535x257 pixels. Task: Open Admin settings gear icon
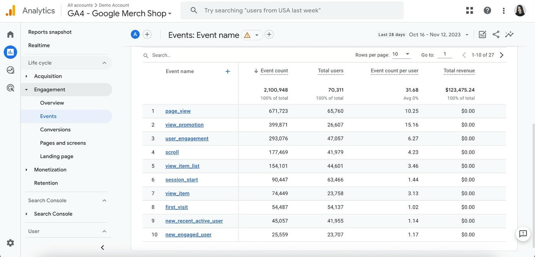[x=10, y=243]
